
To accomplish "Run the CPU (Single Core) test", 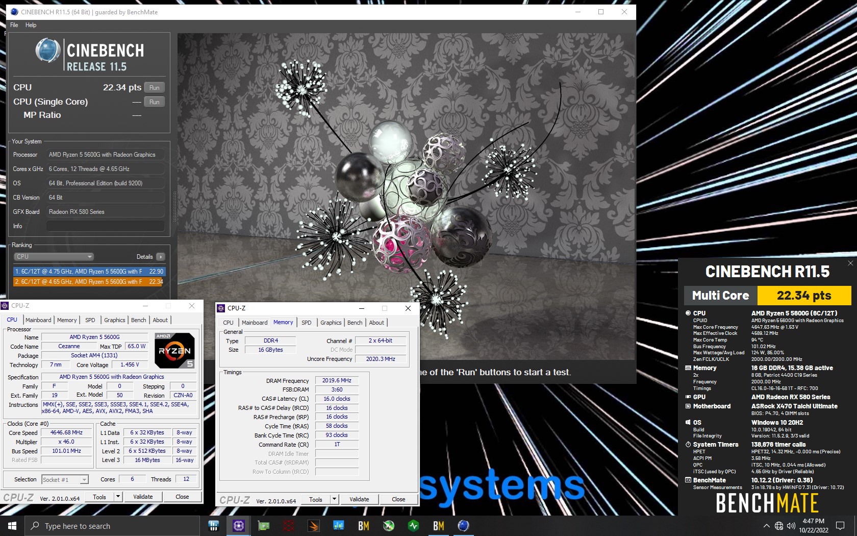I will click(154, 102).
